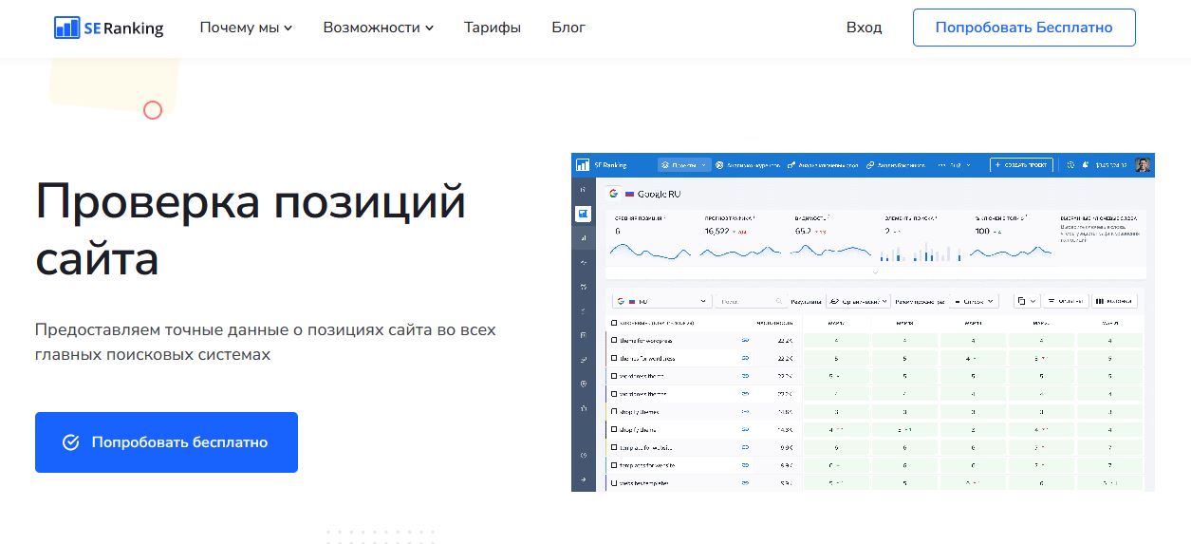Click the magnifier icon in the dashboard search field
Image resolution: width=1191 pixels, height=544 pixels.
coord(778,301)
